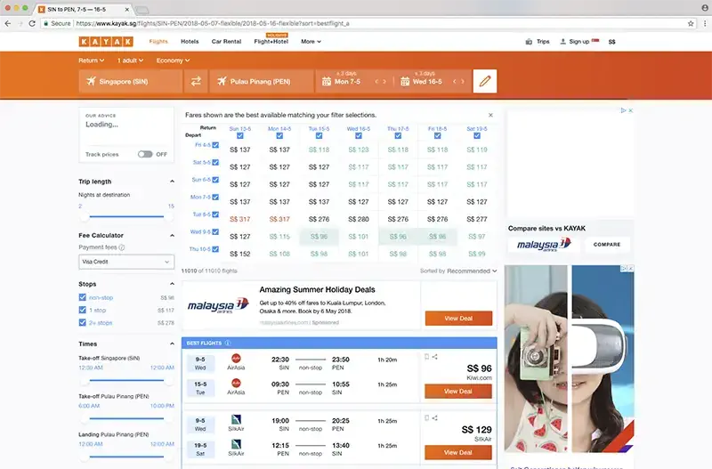Save the S$ 96 AirAsia flight

tap(426, 357)
